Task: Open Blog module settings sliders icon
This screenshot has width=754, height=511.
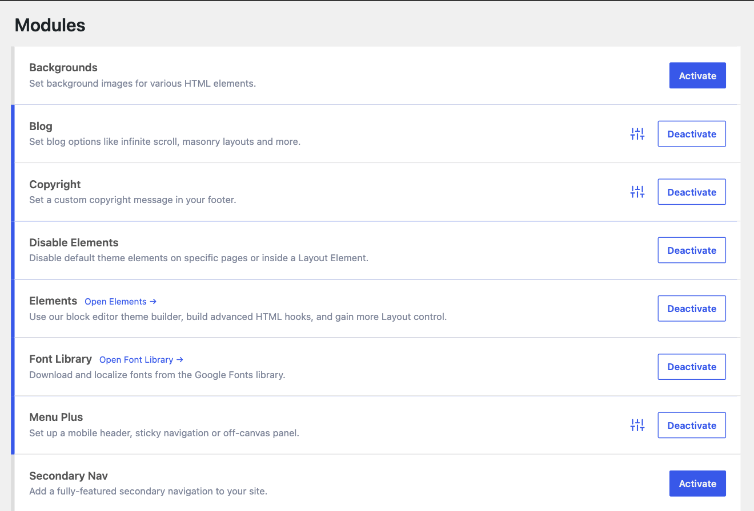Action: pos(637,134)
